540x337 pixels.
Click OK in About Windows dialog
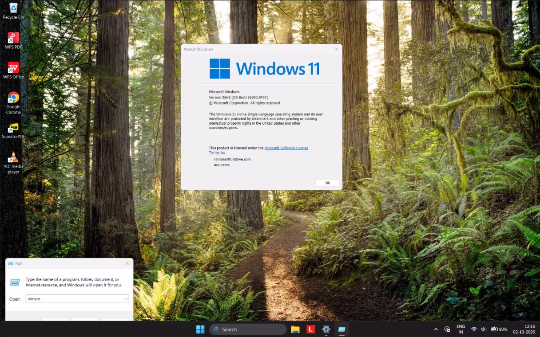(327, 183)
